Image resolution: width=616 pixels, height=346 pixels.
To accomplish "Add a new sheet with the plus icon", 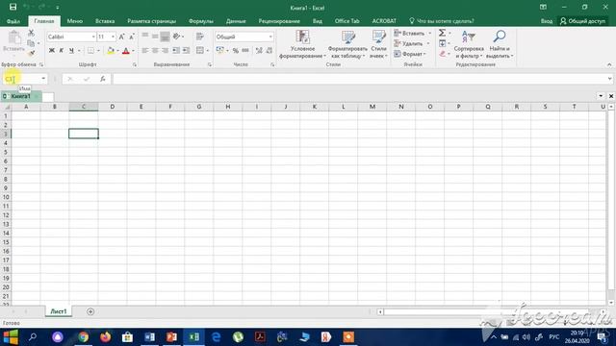I will click(x=90, y=311).
